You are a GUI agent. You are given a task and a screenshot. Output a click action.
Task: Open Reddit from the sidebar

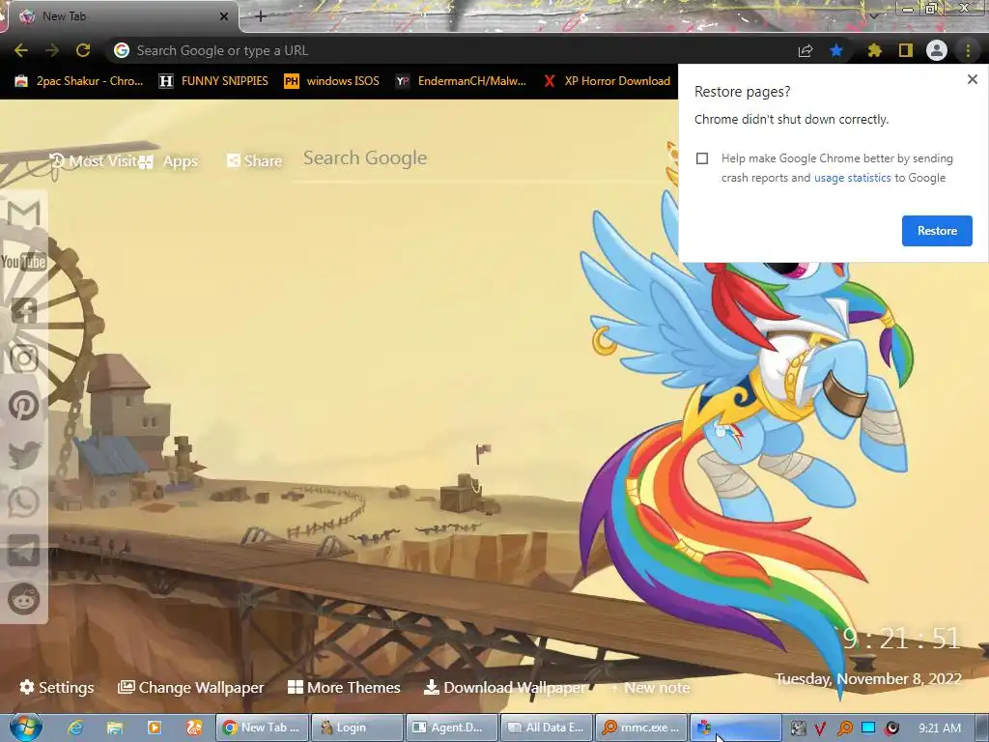coord(24,599)
